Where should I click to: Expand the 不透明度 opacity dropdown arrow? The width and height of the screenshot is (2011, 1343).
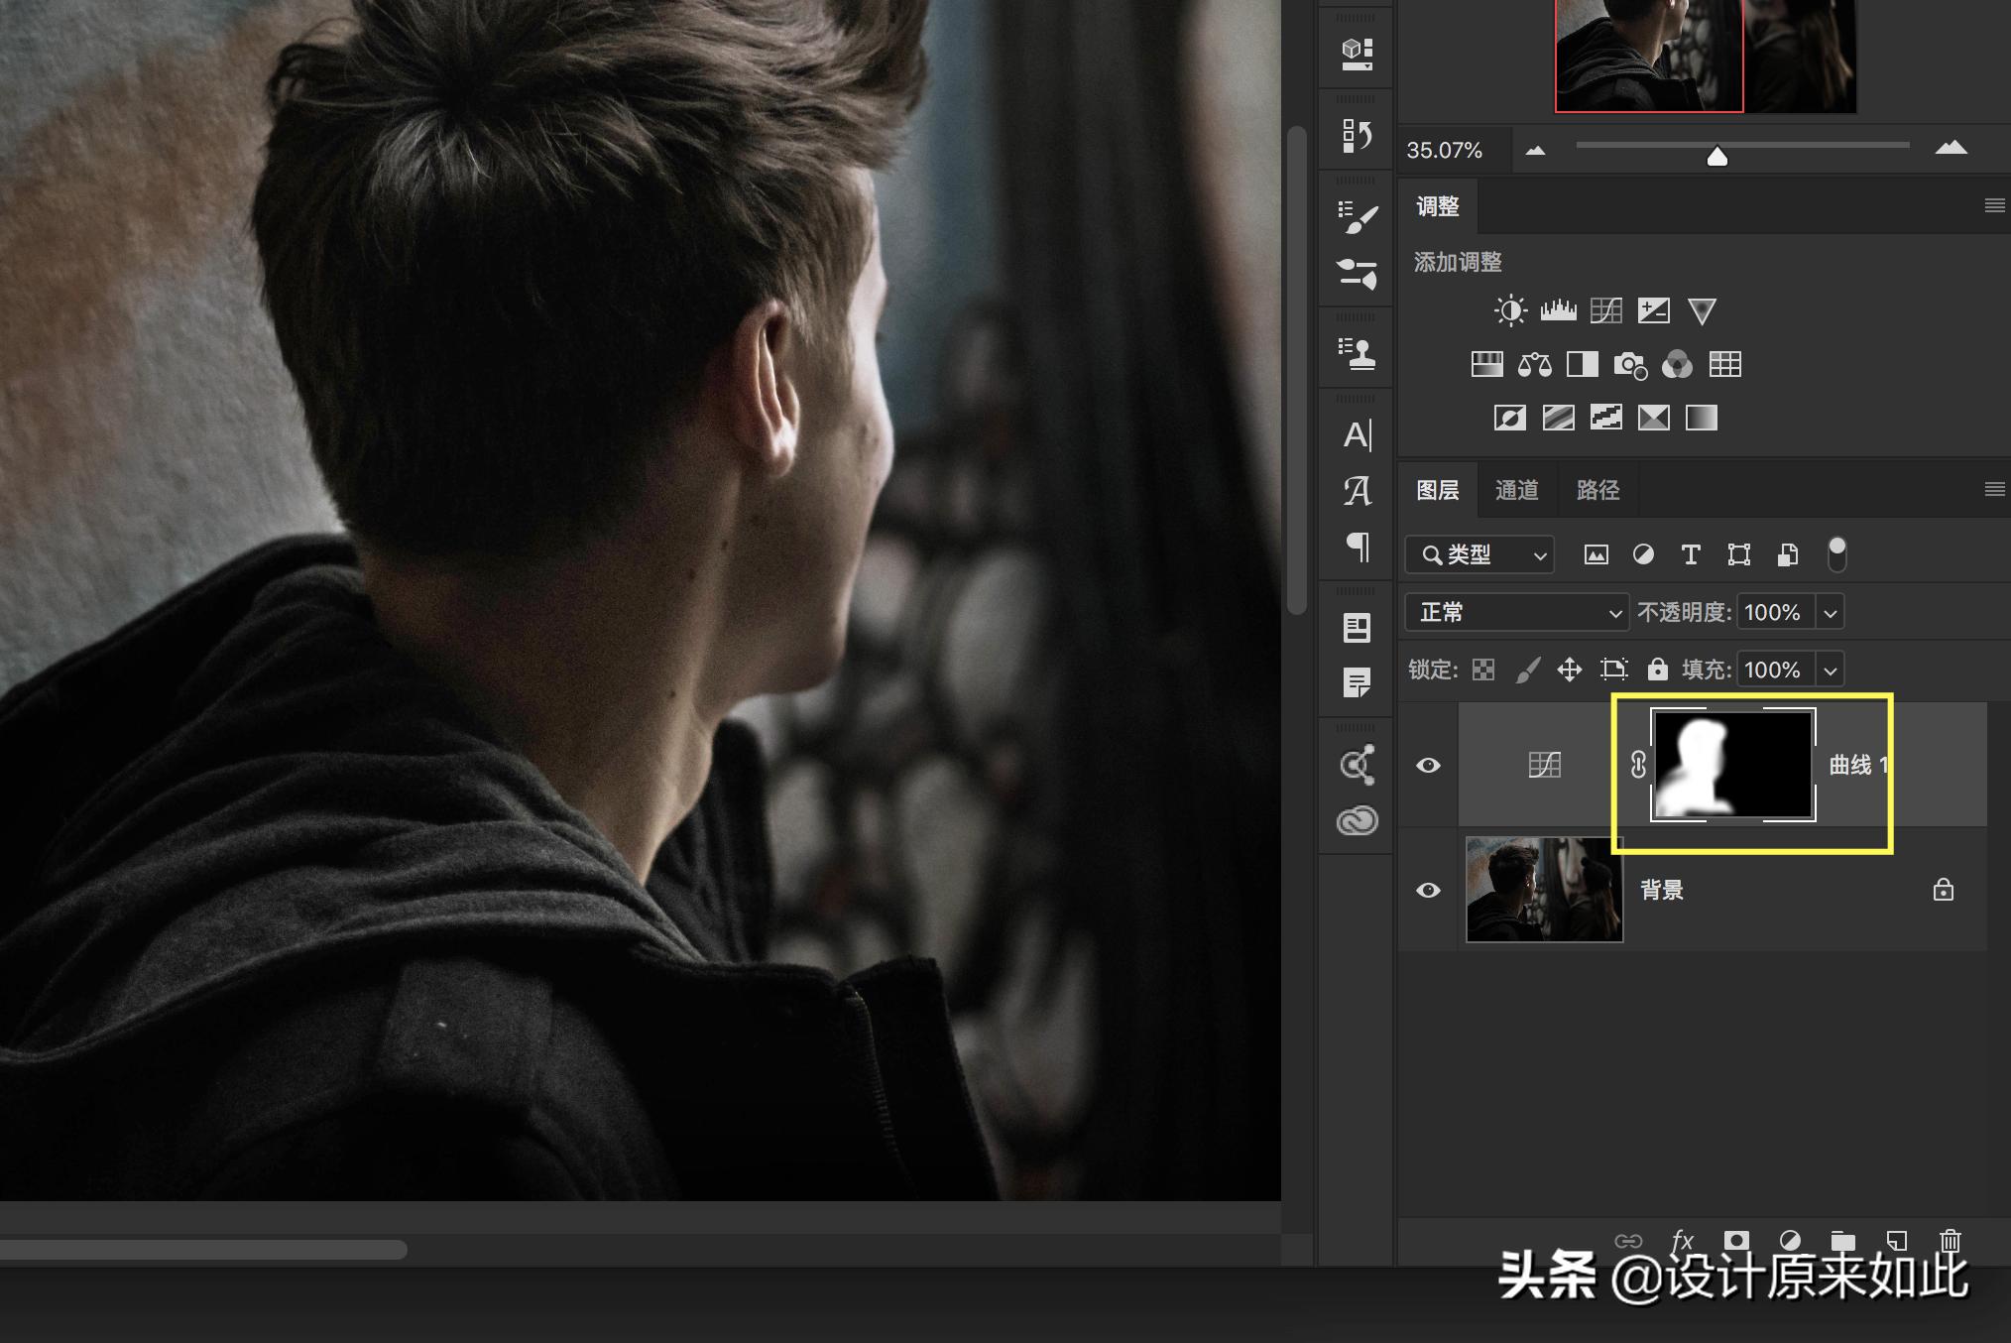[1831, 613]
